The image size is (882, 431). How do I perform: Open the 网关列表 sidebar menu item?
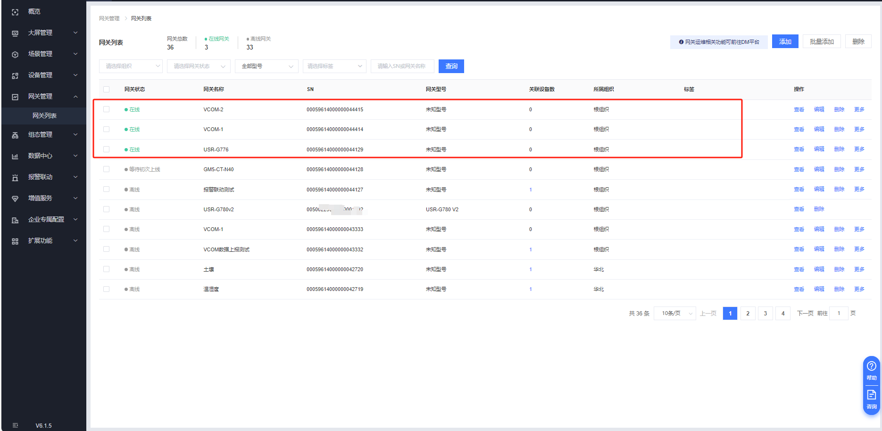[x=44, y=116]
